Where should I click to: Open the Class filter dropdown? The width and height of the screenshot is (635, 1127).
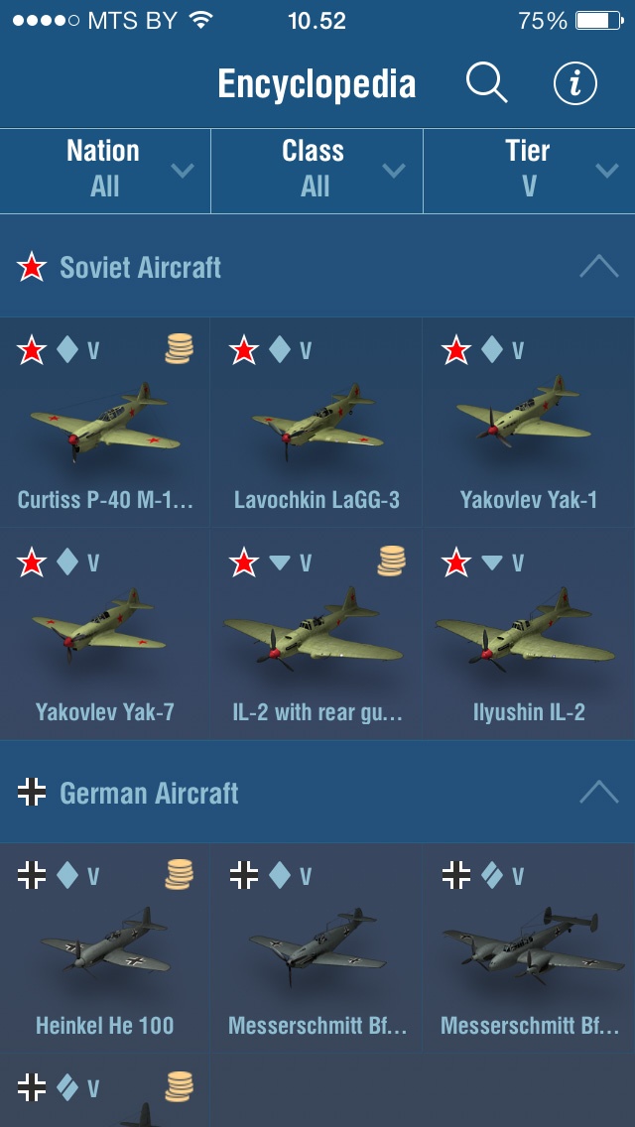coord(317,171)
